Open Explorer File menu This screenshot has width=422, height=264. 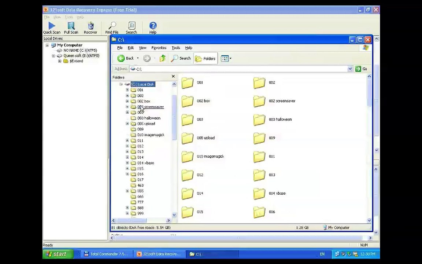pos(120,48)
